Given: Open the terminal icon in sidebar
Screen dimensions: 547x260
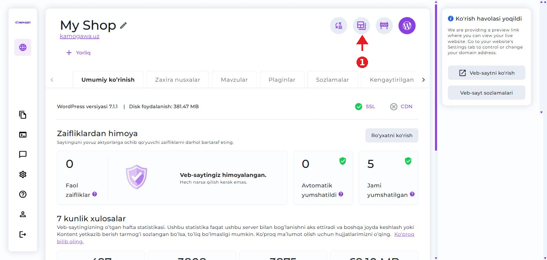Looking at the screenshot, I should [23, 135].
